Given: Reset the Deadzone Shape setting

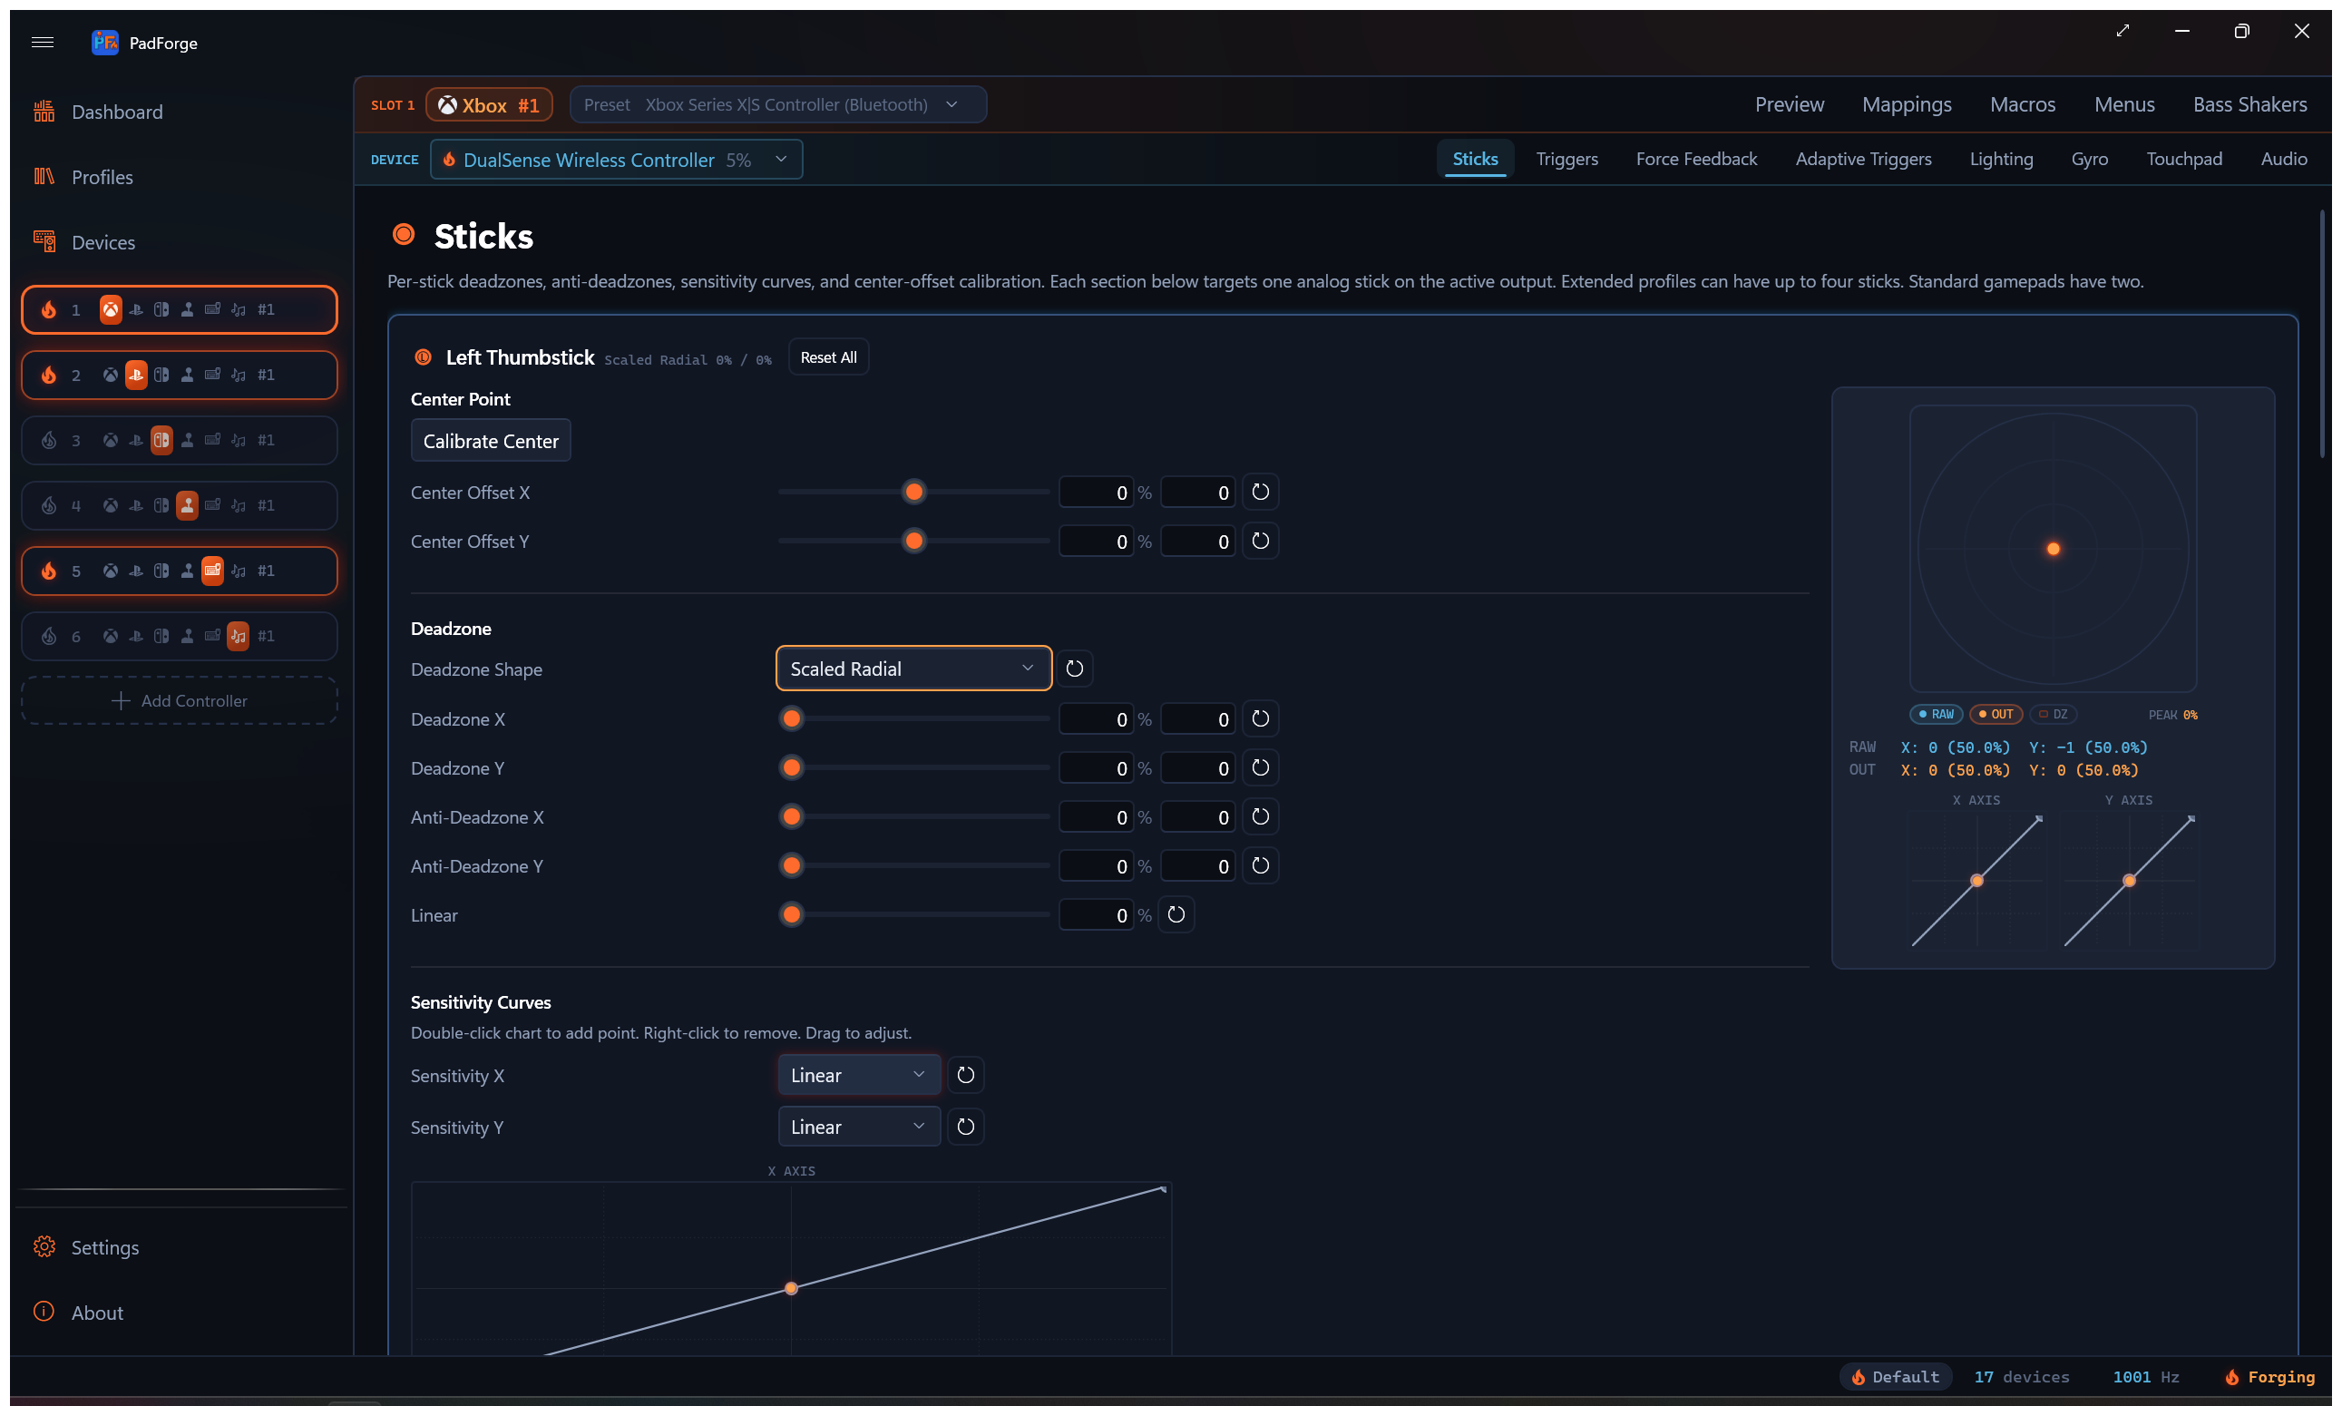Looking at the screenshot, I should tap(1074, 669).
